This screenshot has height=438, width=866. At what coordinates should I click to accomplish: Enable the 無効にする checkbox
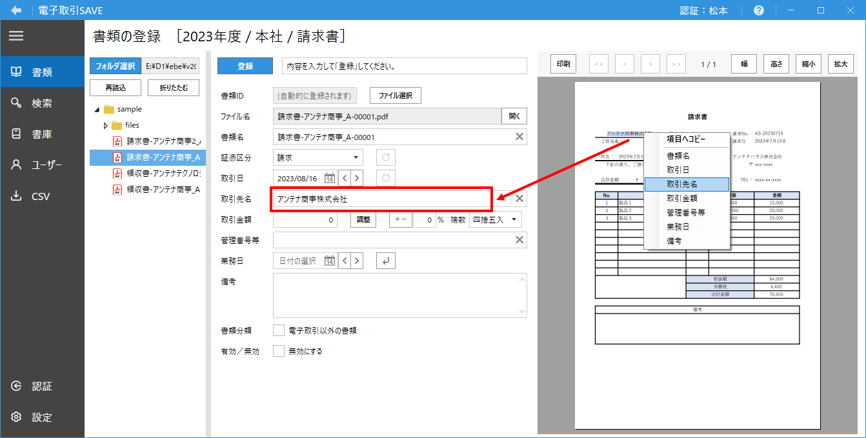tap(279, 352)
